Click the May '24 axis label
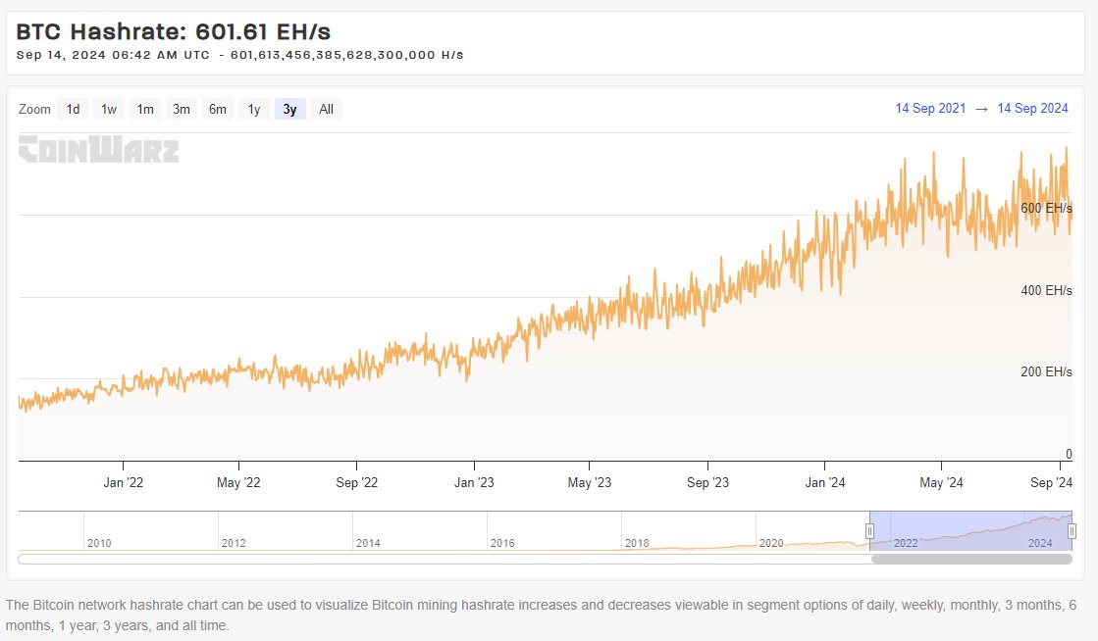This screenshot has width=1098, height=641. (x=941, y=483)
